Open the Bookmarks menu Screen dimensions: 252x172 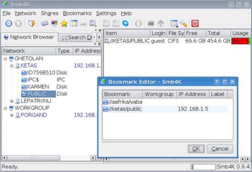(77, 13)
